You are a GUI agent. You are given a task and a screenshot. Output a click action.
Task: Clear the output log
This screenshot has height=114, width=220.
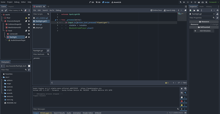click(x=182, y=88)
